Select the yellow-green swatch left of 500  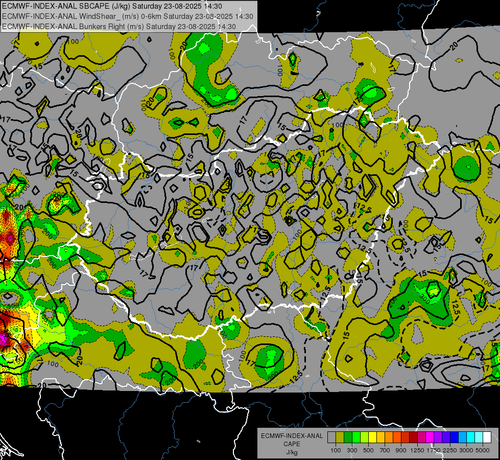click(x=365, y=438)
